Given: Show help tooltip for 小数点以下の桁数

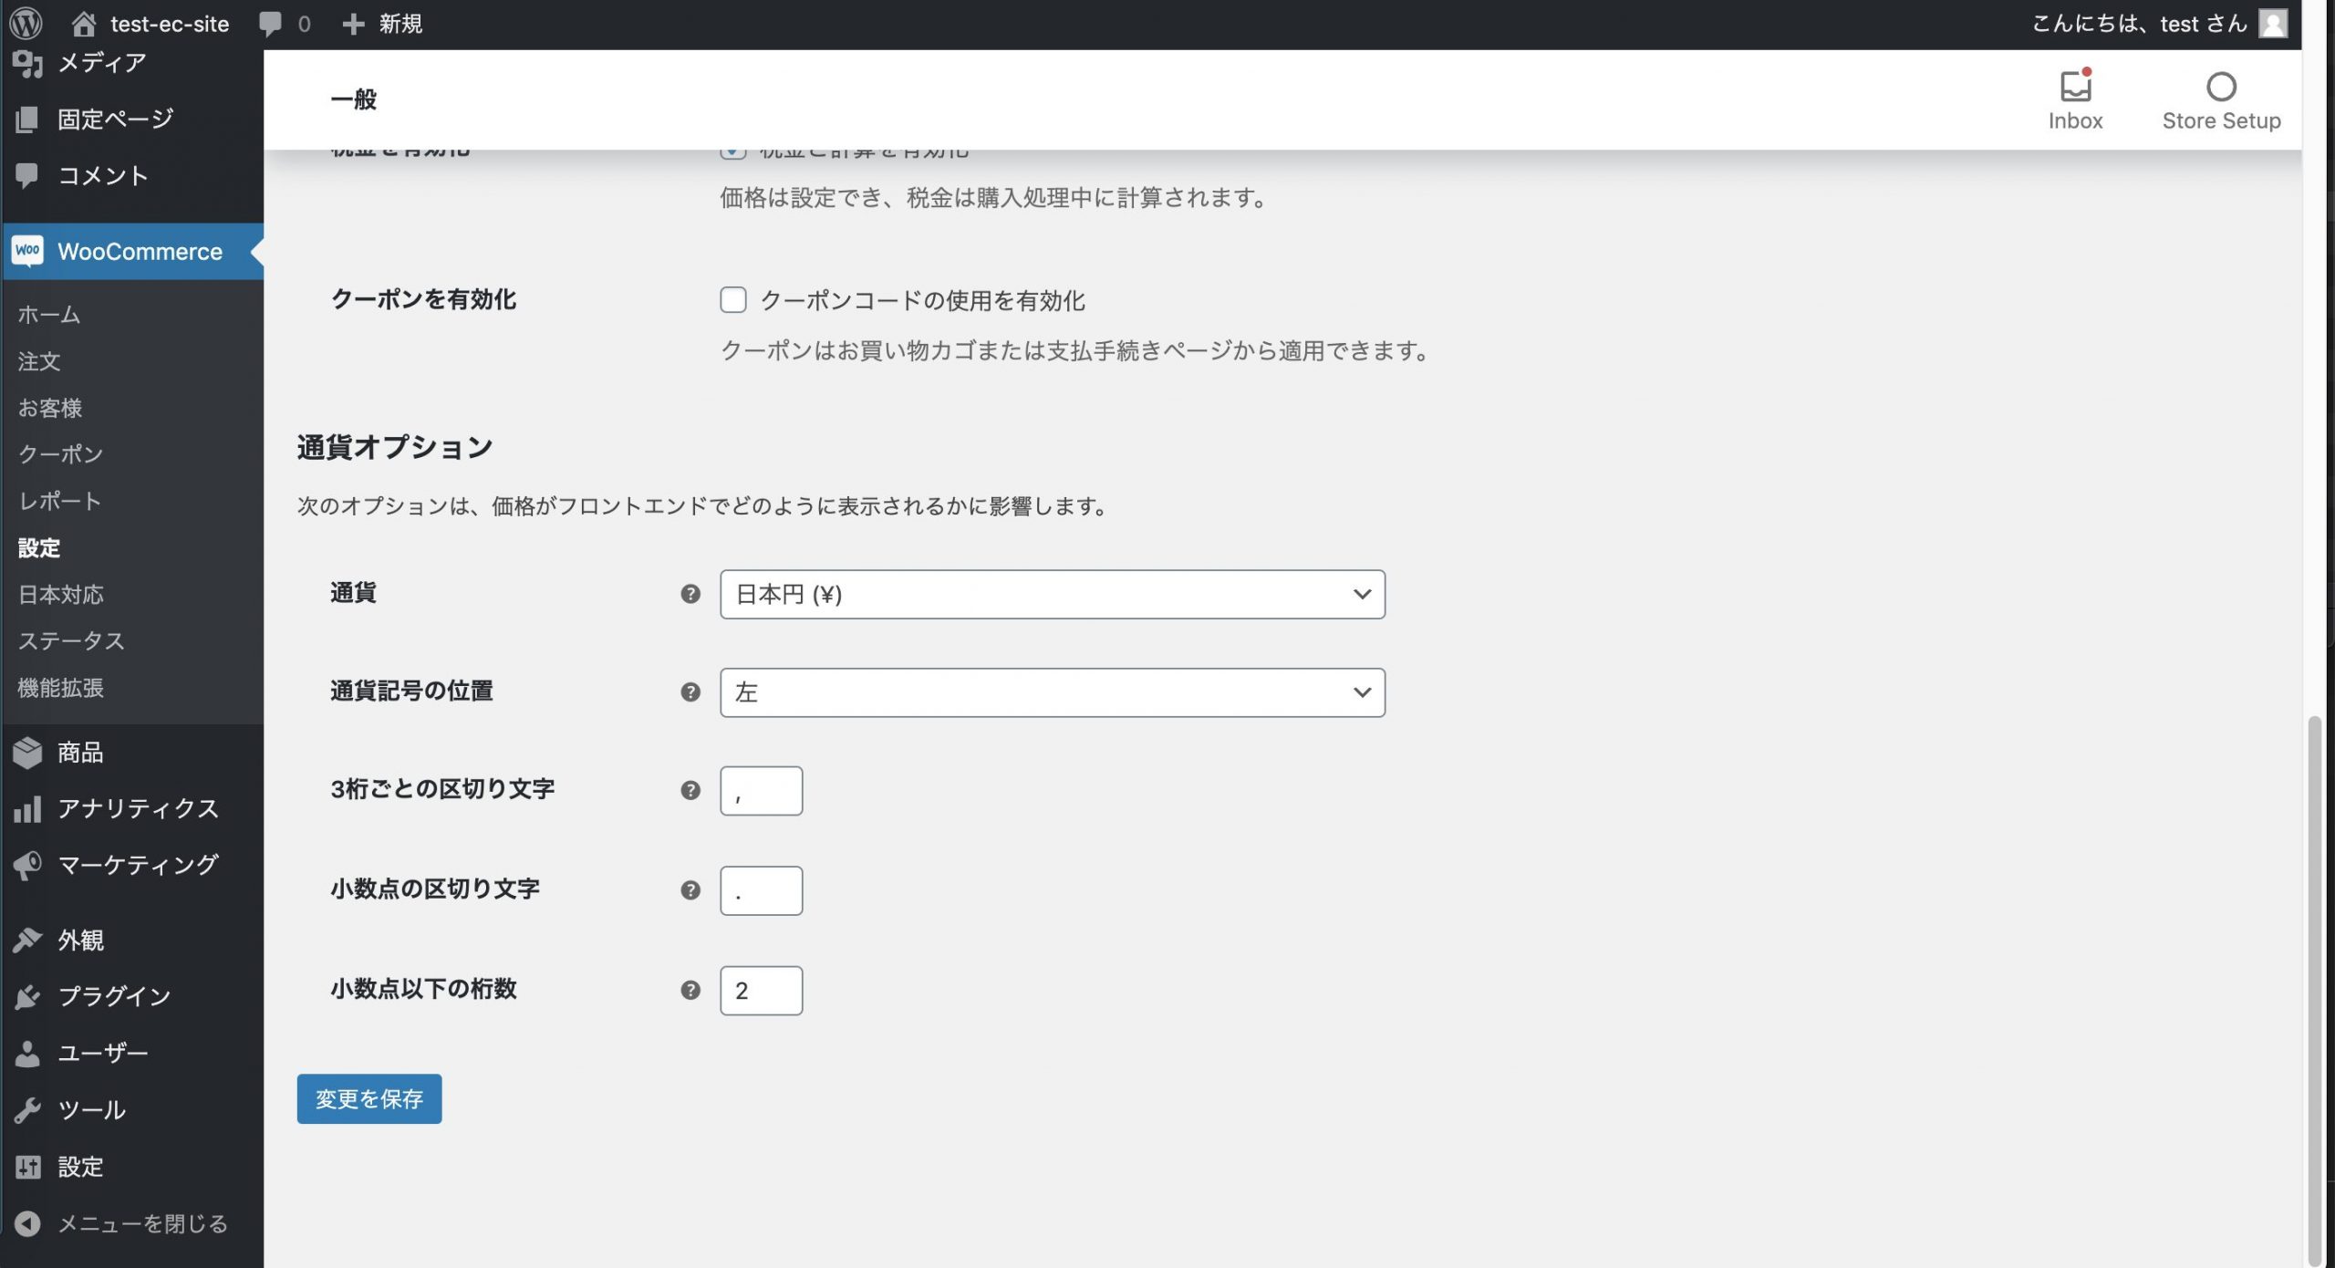Looking at the screenshot, I should coord(690,990).
